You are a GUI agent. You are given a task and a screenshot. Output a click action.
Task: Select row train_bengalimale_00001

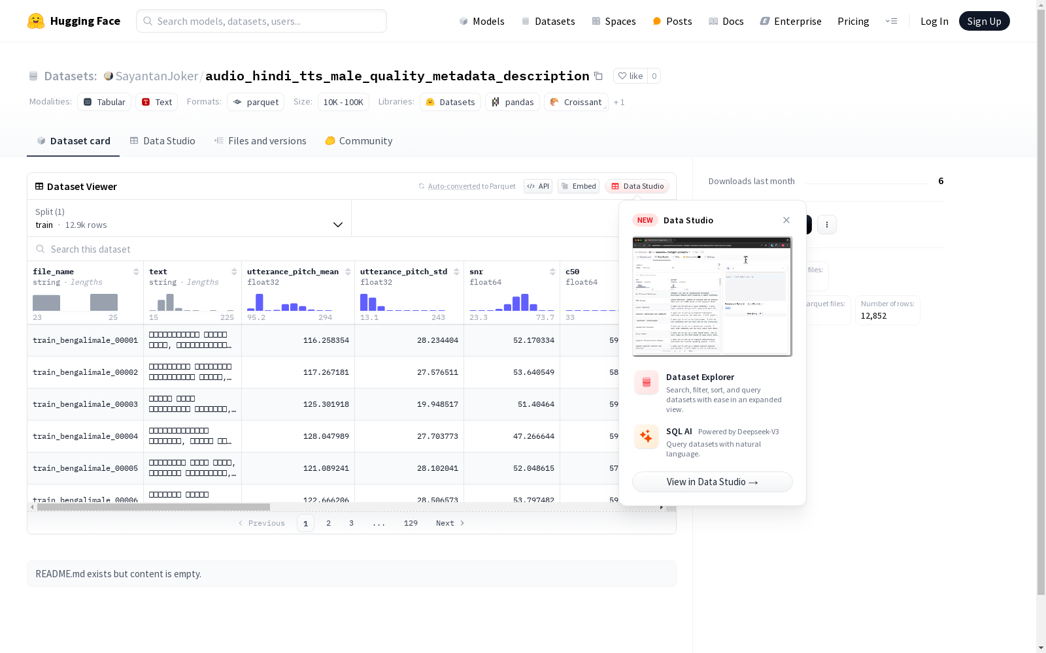click(85, 340)
